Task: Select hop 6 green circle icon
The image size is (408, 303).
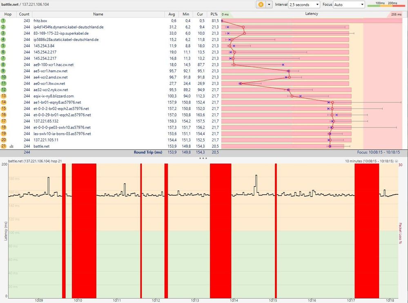Action: coord(3,52)
